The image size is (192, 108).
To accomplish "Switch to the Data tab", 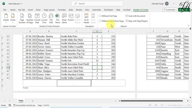I will pos(71,10).
